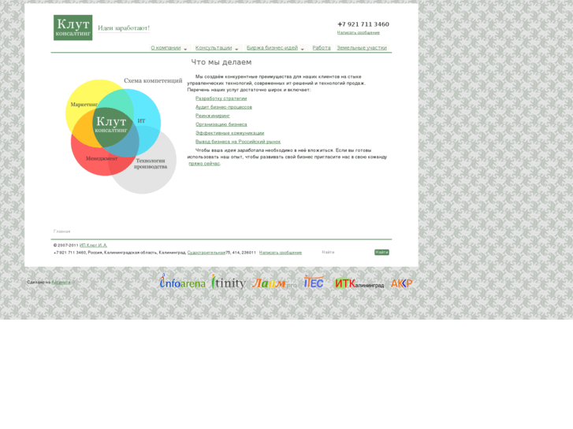The image size is (573, 429).
Task: Open the Реинжиниринг link
Action: click(212, 116)
